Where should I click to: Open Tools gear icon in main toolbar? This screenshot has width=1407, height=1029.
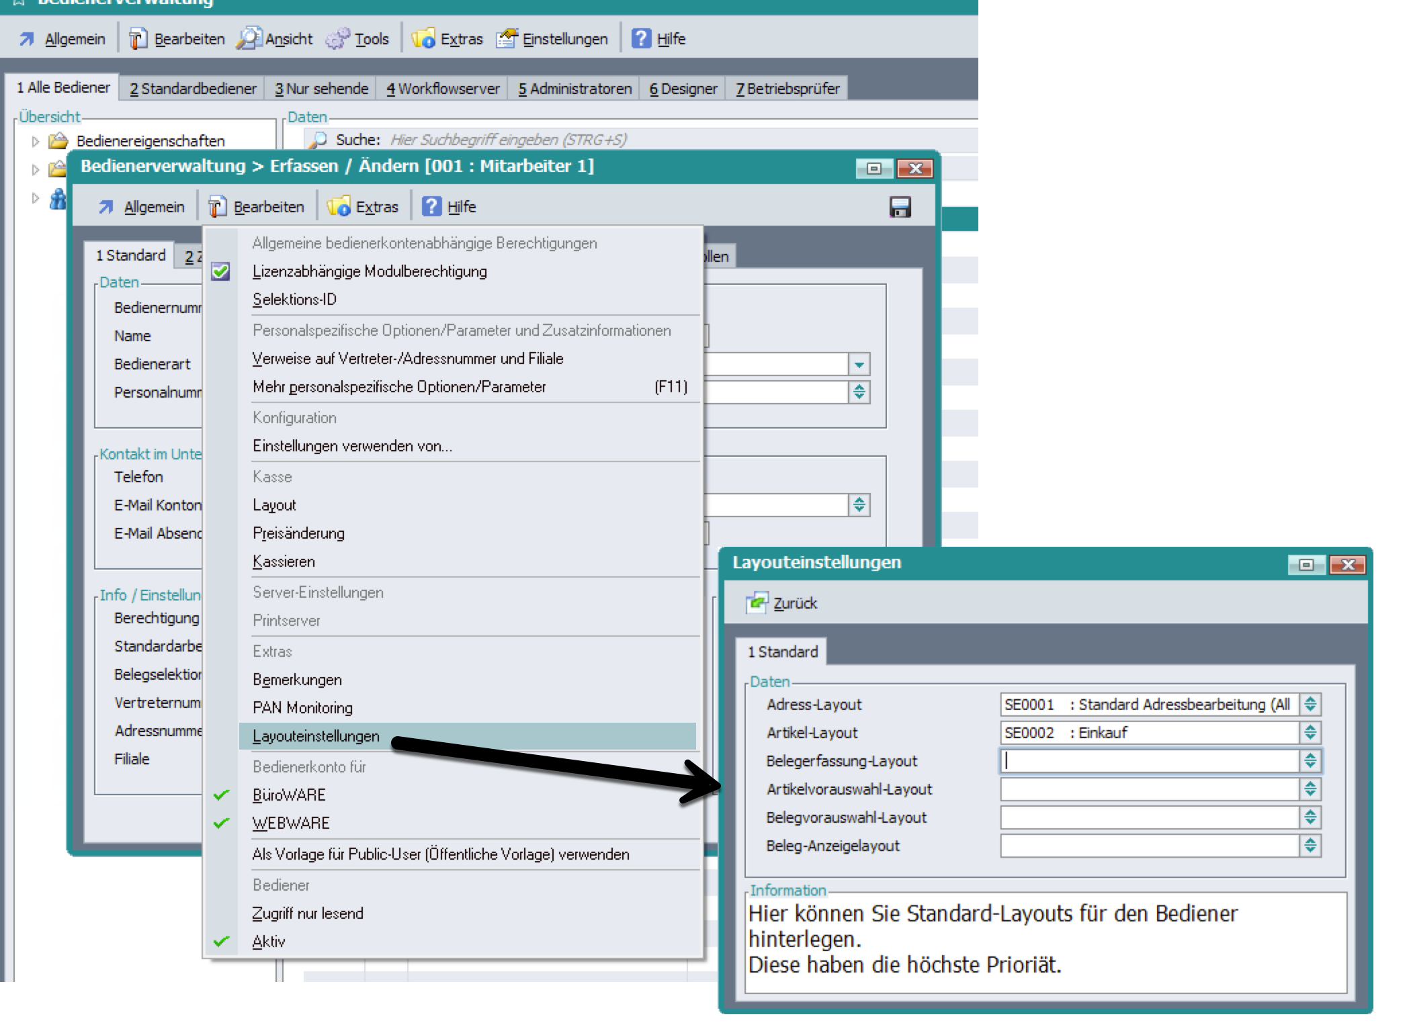(x=337, y=39)
